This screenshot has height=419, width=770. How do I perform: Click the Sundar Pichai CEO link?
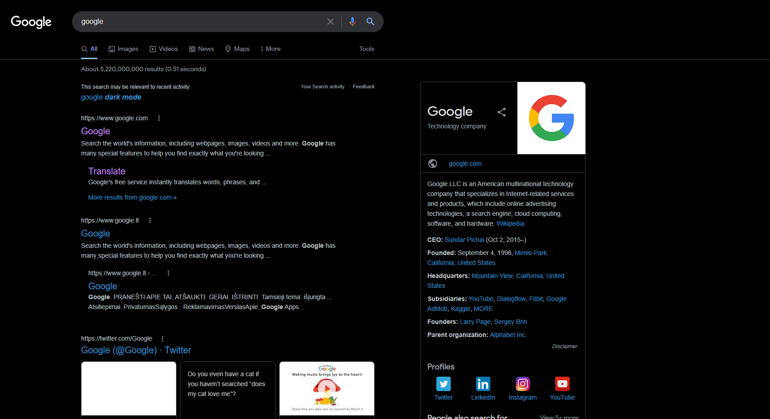click(x=464, y=240)
